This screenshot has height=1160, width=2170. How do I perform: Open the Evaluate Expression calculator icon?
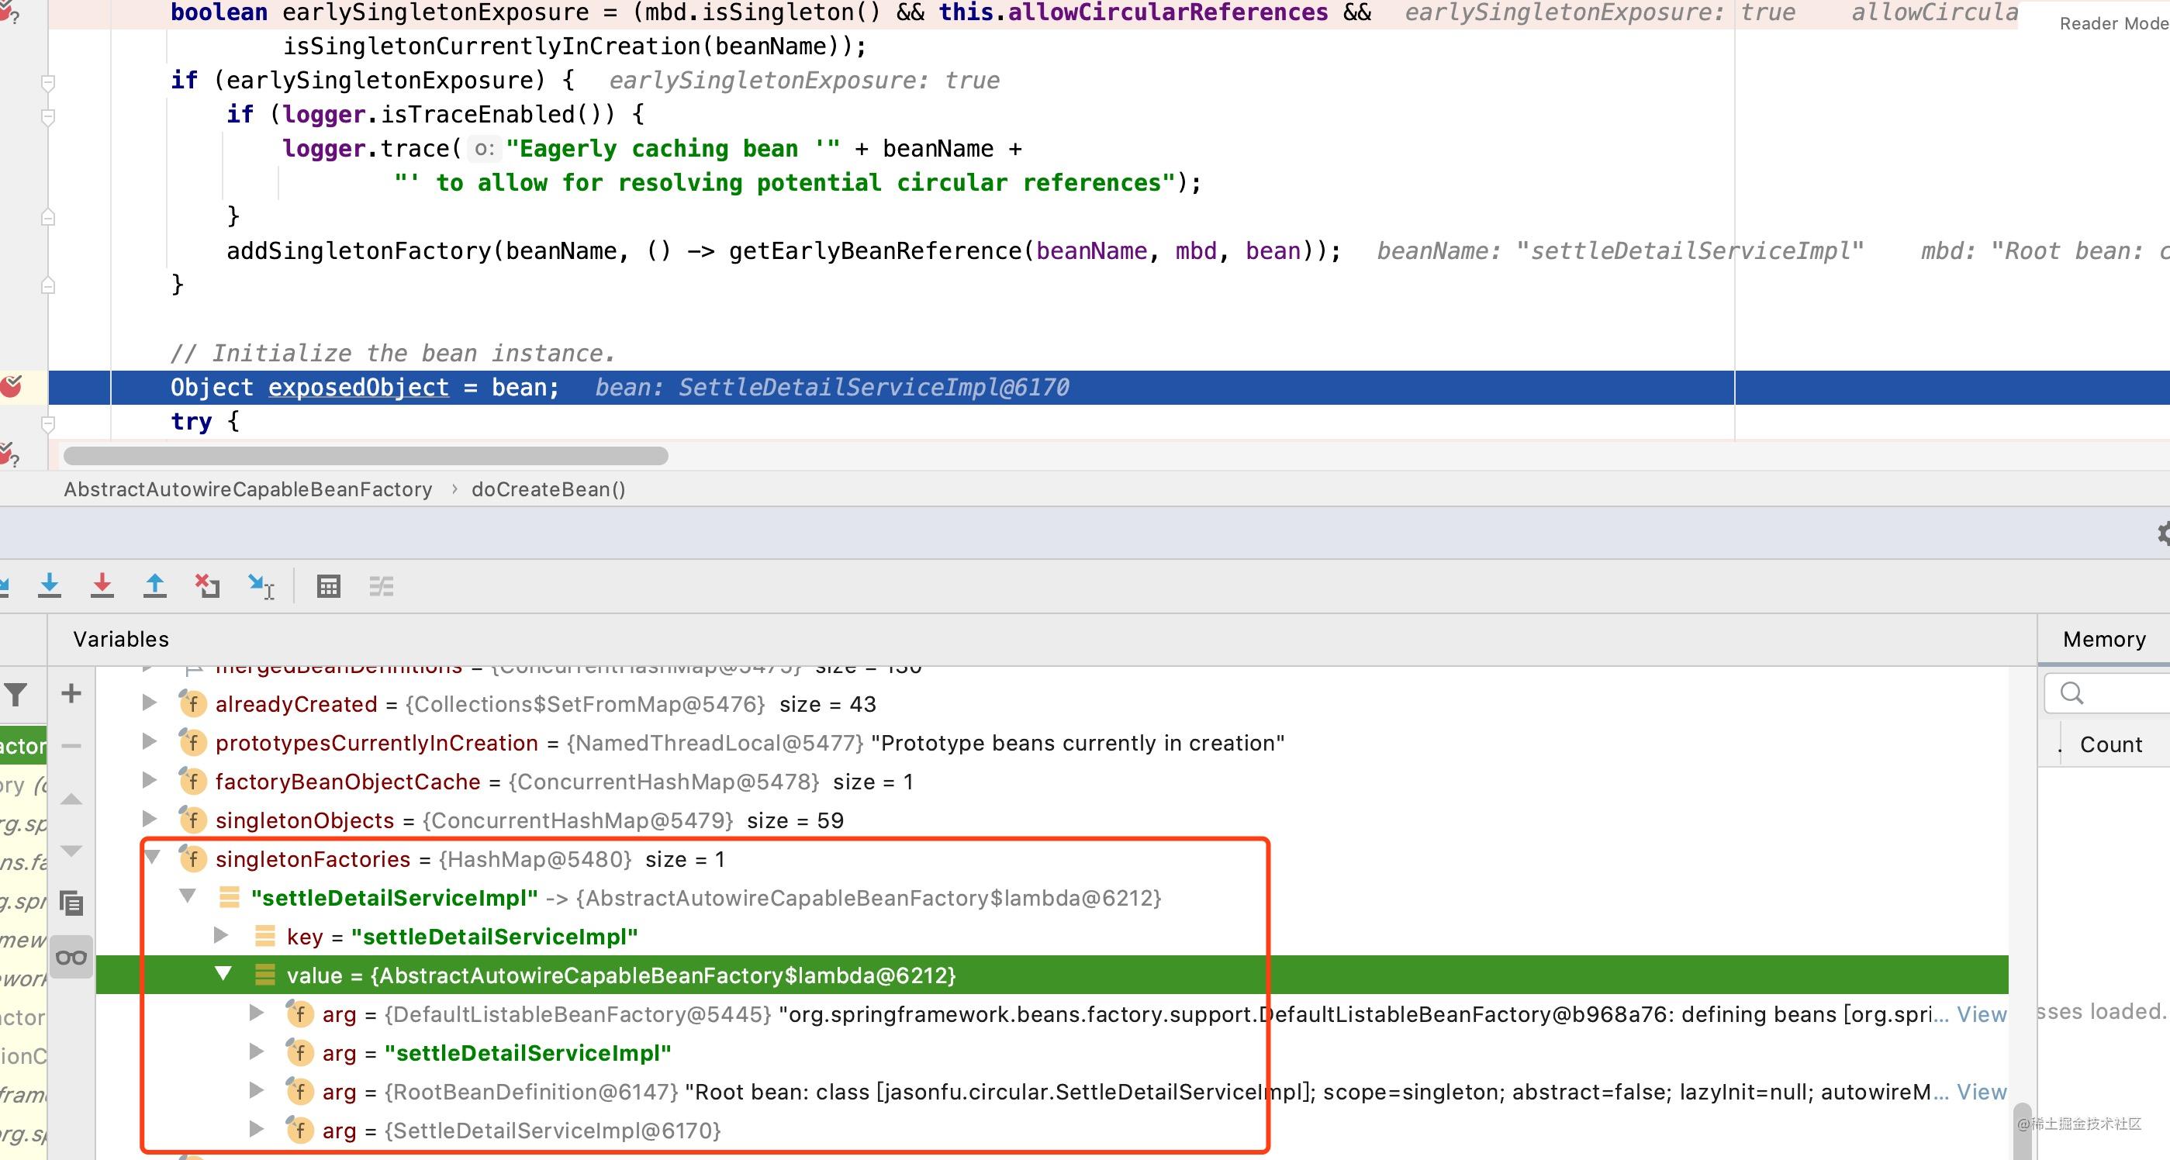pos(329,586)
